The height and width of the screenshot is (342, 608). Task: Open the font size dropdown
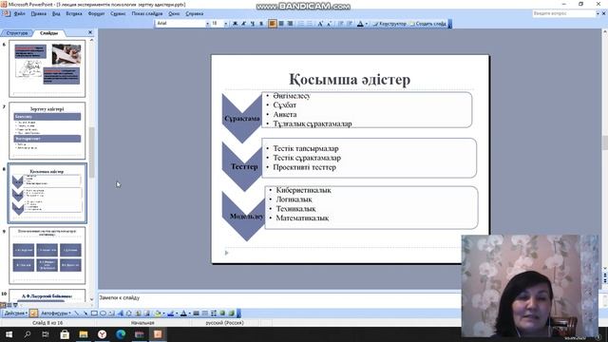(226, 24)
